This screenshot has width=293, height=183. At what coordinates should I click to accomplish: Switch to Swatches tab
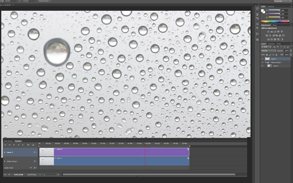point(271,6)
